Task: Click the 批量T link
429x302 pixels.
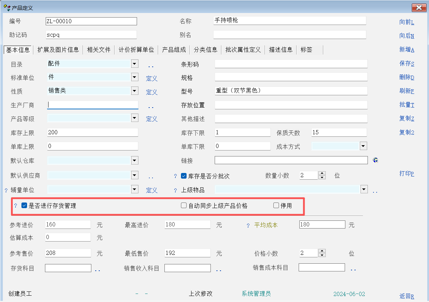Action: coord(407,105)
